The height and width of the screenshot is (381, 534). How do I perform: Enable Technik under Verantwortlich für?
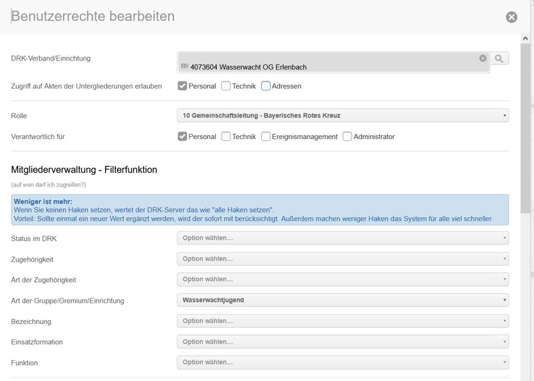(226, 137)
